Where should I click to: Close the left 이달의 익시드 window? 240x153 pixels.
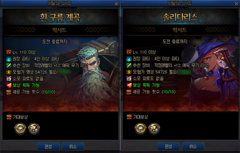[x=116, y=4]
